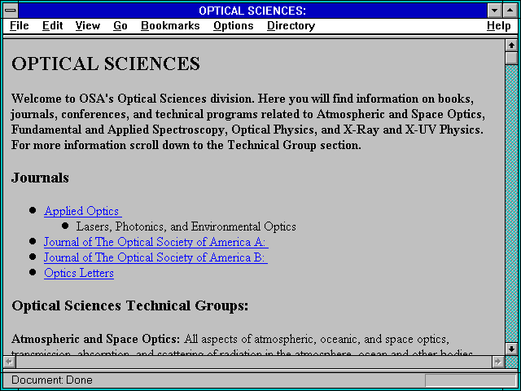Click the Atmospheric and Space Optics bold label
Viewport: 521px width, 391px height.
[96, 340]
